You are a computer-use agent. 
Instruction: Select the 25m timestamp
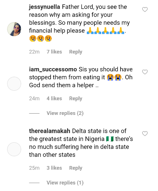[x=34, y=168]
